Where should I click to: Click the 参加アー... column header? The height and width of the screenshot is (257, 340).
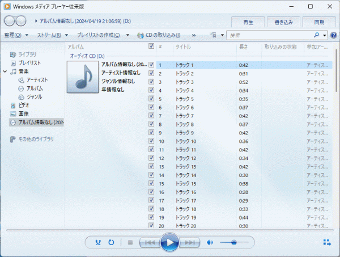click(318, 47)
